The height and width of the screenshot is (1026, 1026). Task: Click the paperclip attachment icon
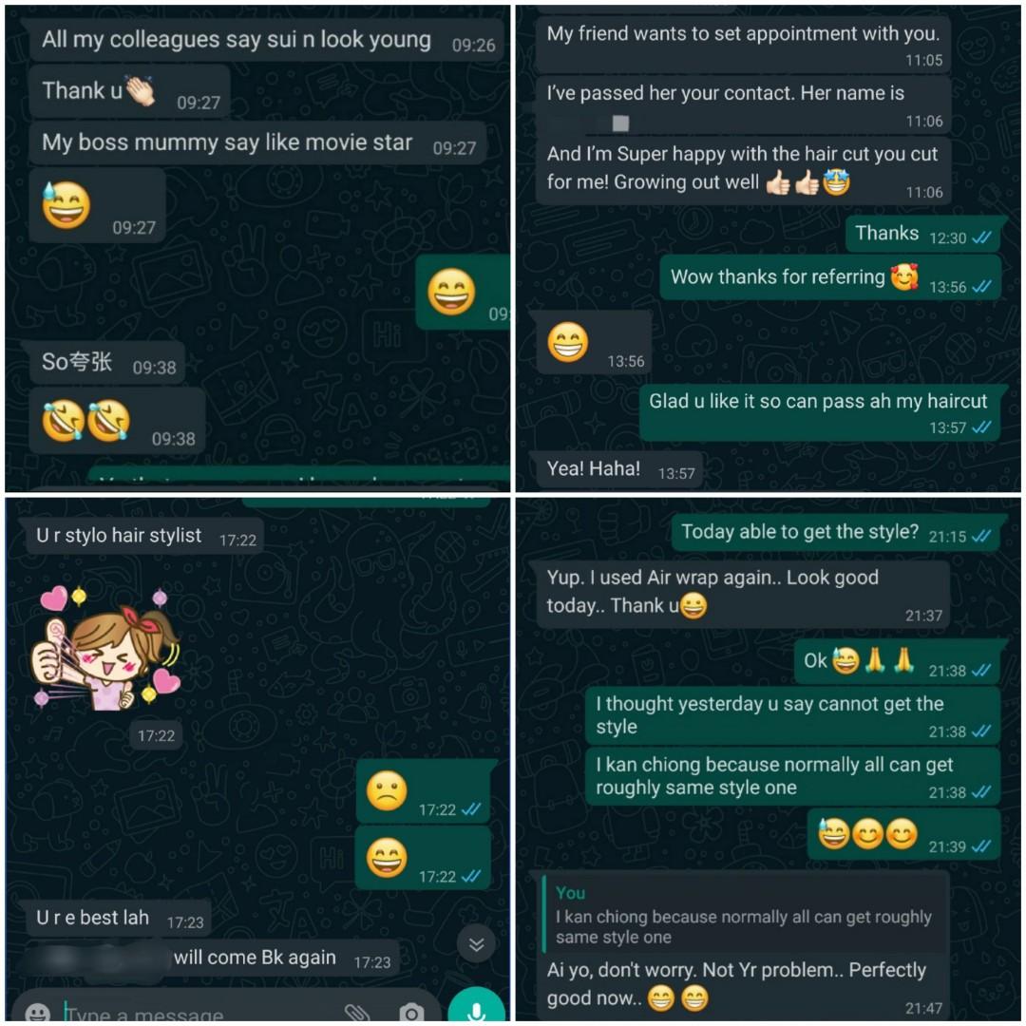(x=357, y=1013)
